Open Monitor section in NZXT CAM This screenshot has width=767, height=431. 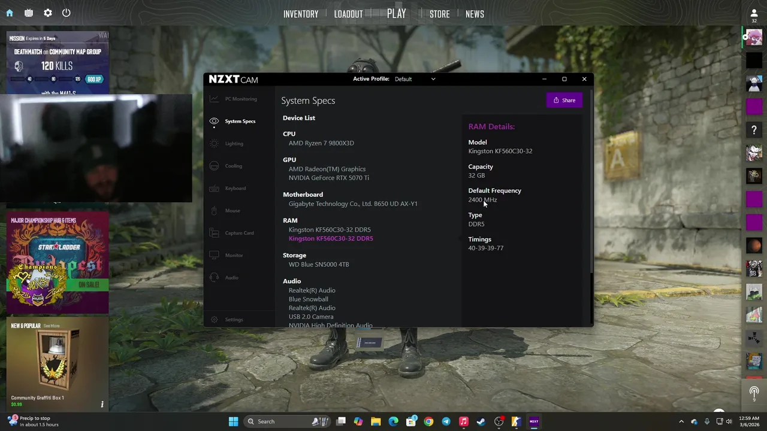tap(234, 255)
